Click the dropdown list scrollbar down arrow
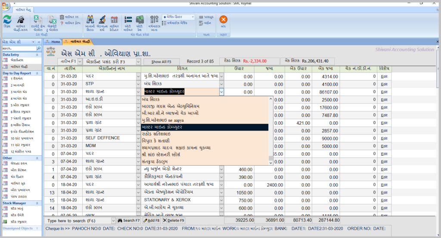441x238 pixels. click(270, 163)
